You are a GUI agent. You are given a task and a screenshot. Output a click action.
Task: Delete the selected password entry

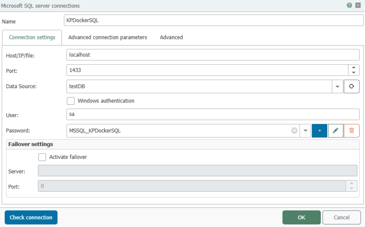351,130
